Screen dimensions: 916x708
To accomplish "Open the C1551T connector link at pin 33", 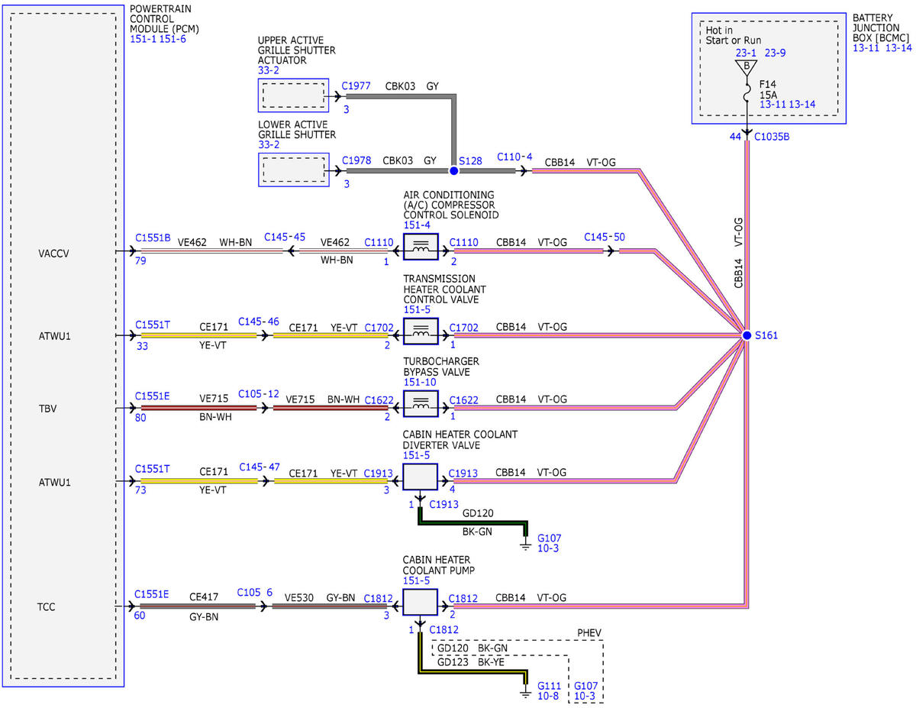I will point(153,325).
